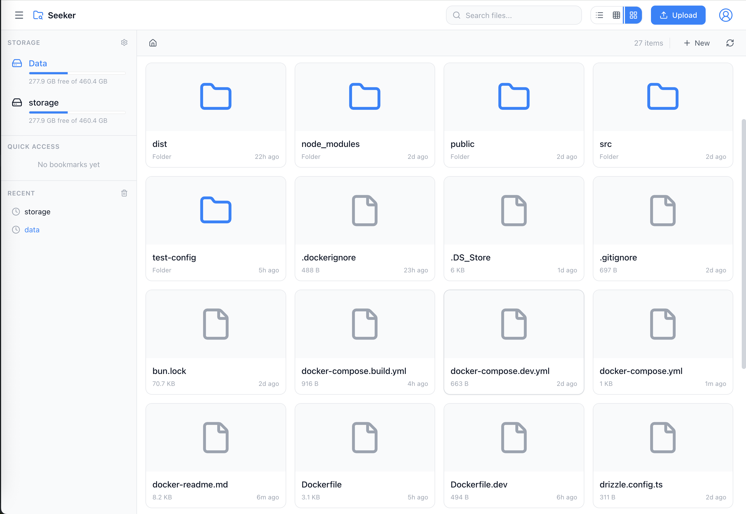
Task: Switch to list view
Action: pos(599,15)
